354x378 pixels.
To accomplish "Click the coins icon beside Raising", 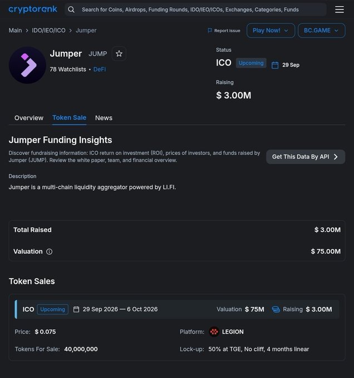I will point(276,309).
